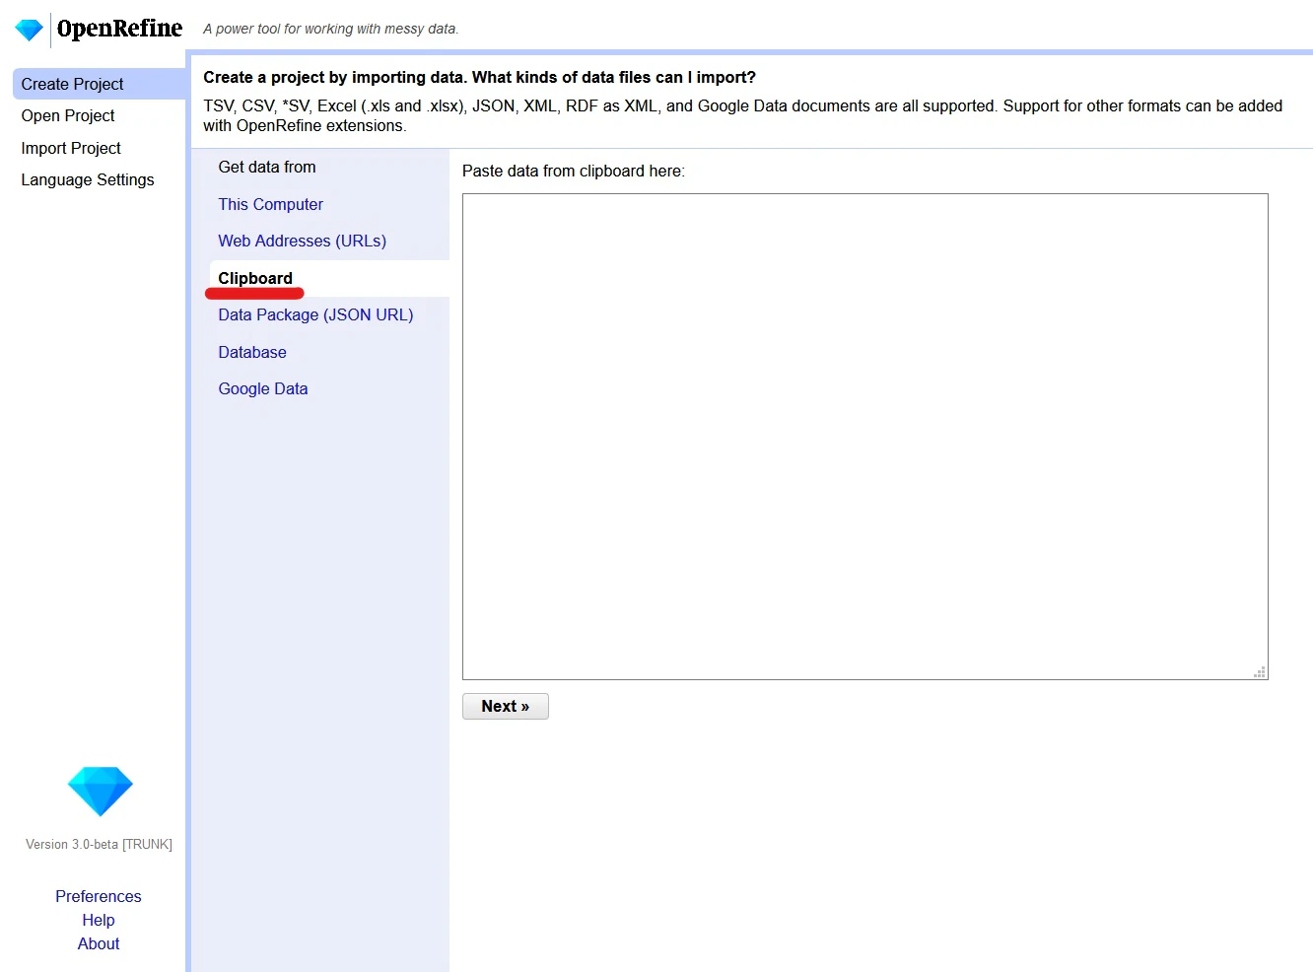1313x972 pixels.
Task: Open the About link
Action: click(99, 943)
